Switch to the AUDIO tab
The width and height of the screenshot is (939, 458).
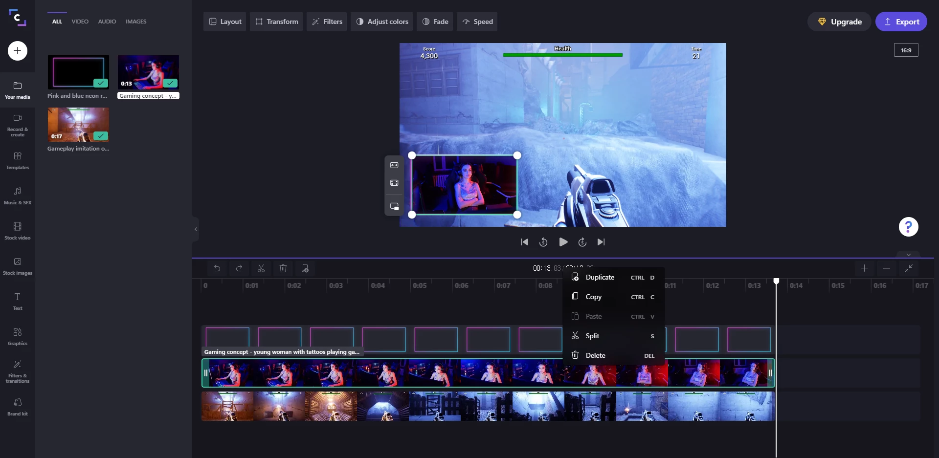pos(107,22)
